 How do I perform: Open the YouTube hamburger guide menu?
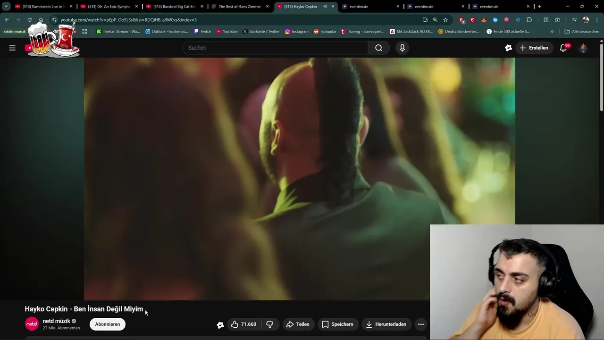12,48
